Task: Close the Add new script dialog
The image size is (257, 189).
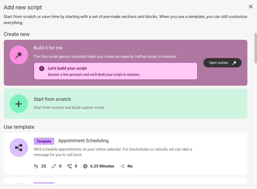Action: pos(251,6)
